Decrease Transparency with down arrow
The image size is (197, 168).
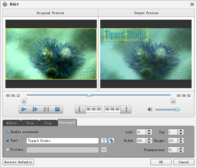pos(181,151)
